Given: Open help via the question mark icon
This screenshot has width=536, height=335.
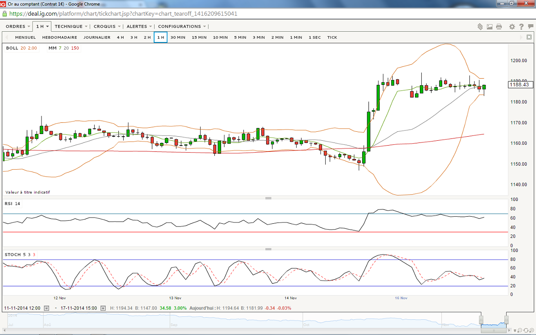Looking at the screenshot, I should pyautogui.click(x=521, y=26).
